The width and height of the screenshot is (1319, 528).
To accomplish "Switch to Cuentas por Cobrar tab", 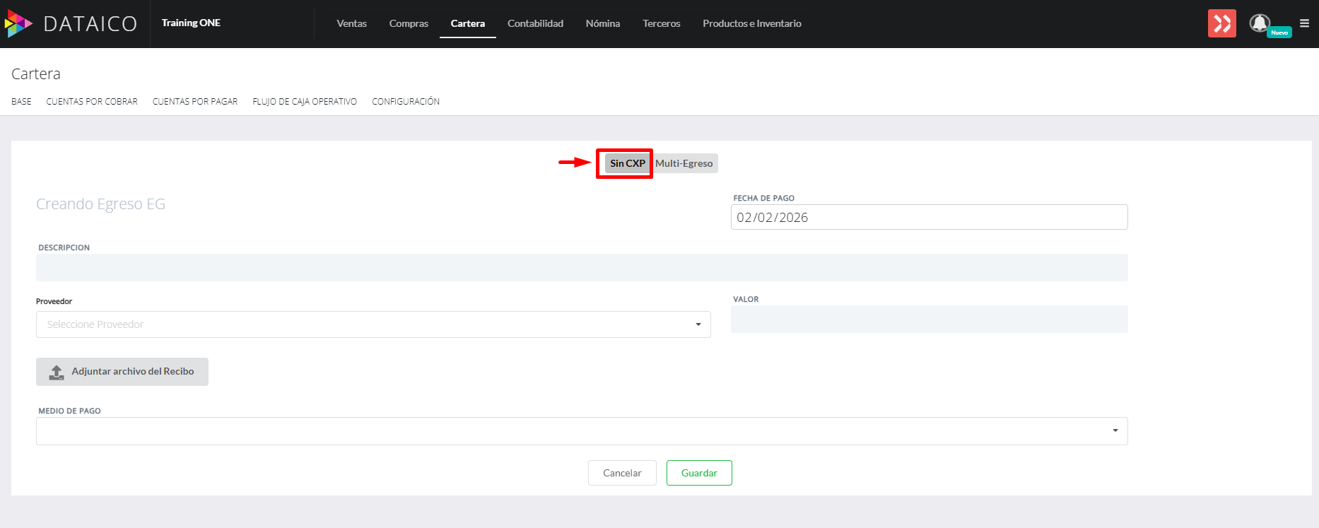I will (92, 102).
